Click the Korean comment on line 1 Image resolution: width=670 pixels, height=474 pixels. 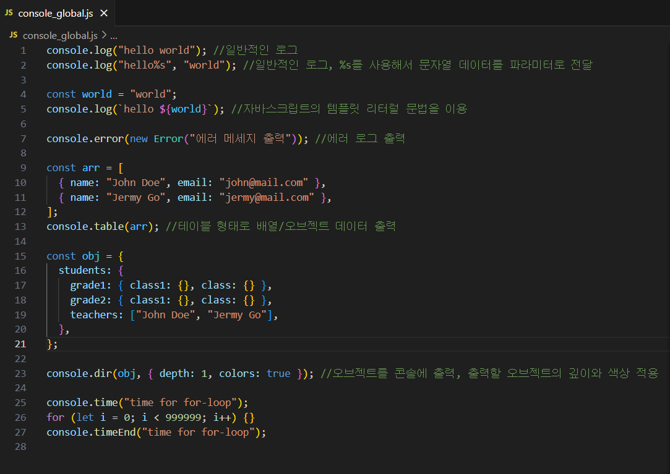click(256, 51)
